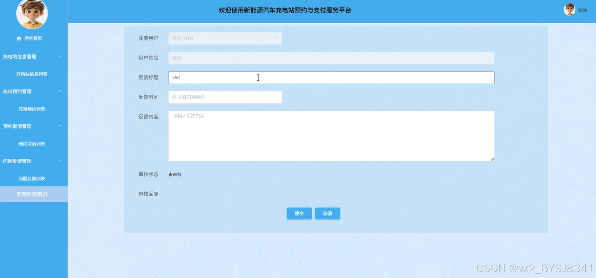The image size is (596, 278).
Task: Select the 问题反馈添加 menu item
Action: [x=32, y=194]
